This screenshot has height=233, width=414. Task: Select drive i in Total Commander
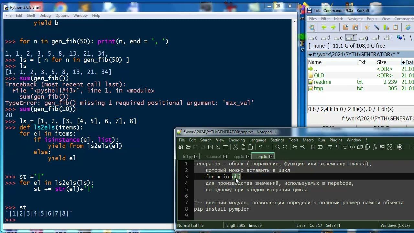(x=388, y=38)
